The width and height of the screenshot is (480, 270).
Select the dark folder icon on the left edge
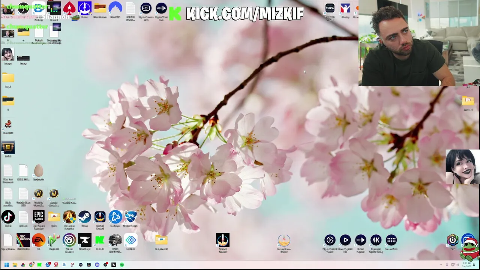click(8, 100)
